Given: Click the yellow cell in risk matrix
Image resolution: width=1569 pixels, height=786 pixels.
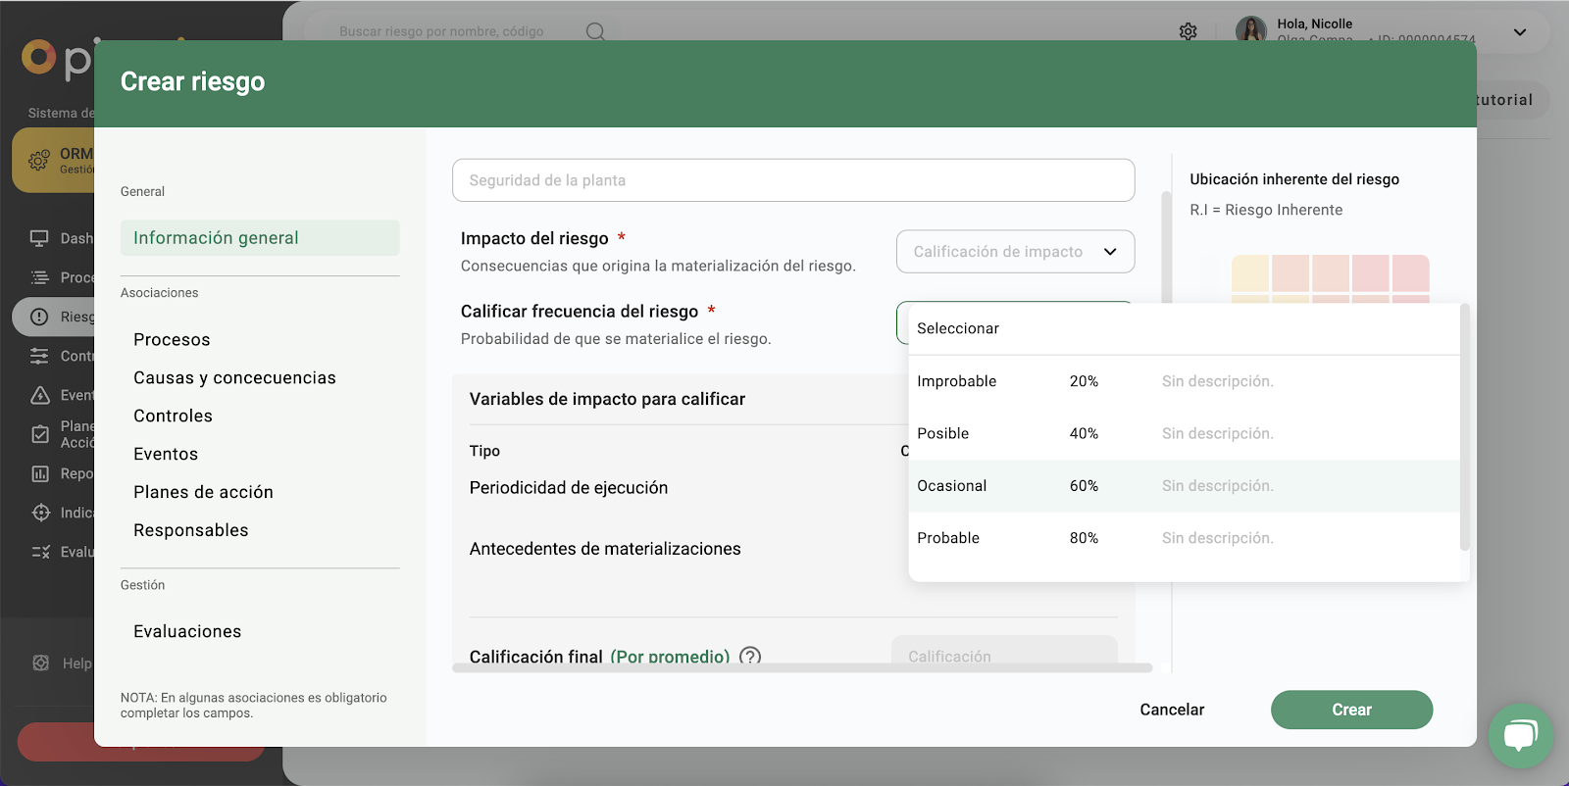Looking at the screenshot, I should pyautogui.click(x=1250, y=273).
